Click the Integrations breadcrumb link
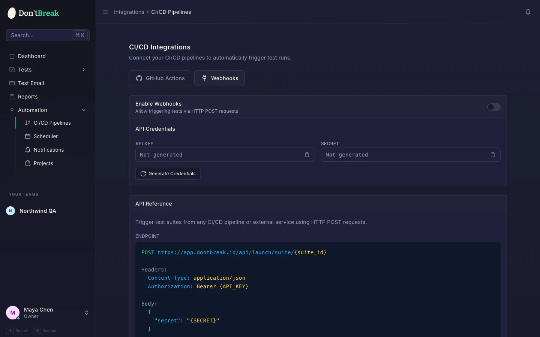This screenshot has width=540, height=337. (129, 12)
